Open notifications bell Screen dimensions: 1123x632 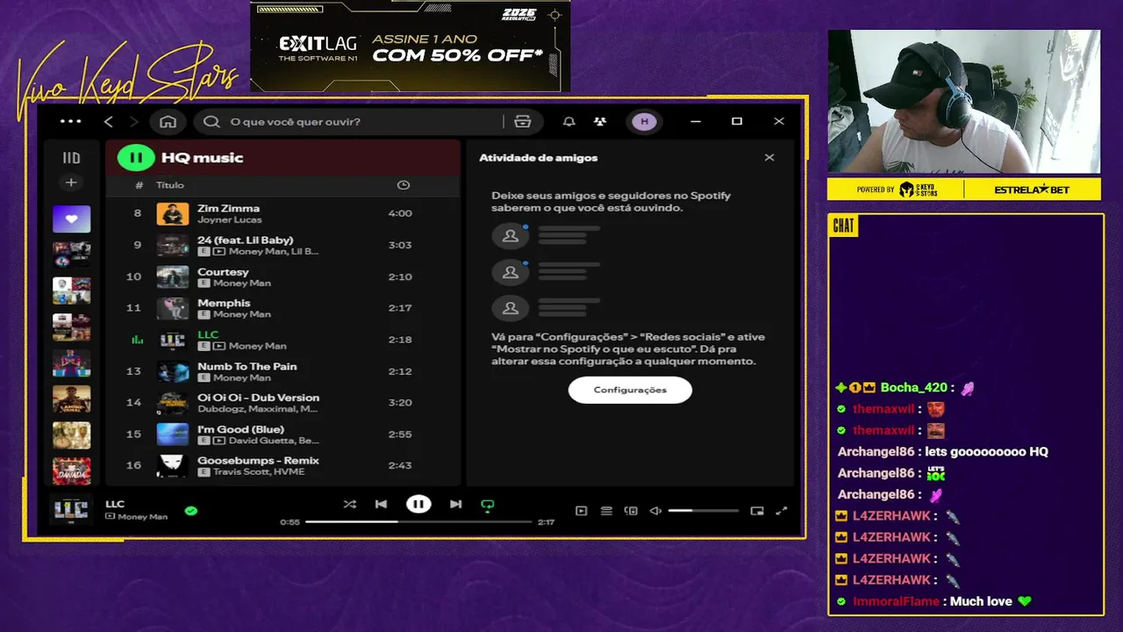tap(569, 121)
